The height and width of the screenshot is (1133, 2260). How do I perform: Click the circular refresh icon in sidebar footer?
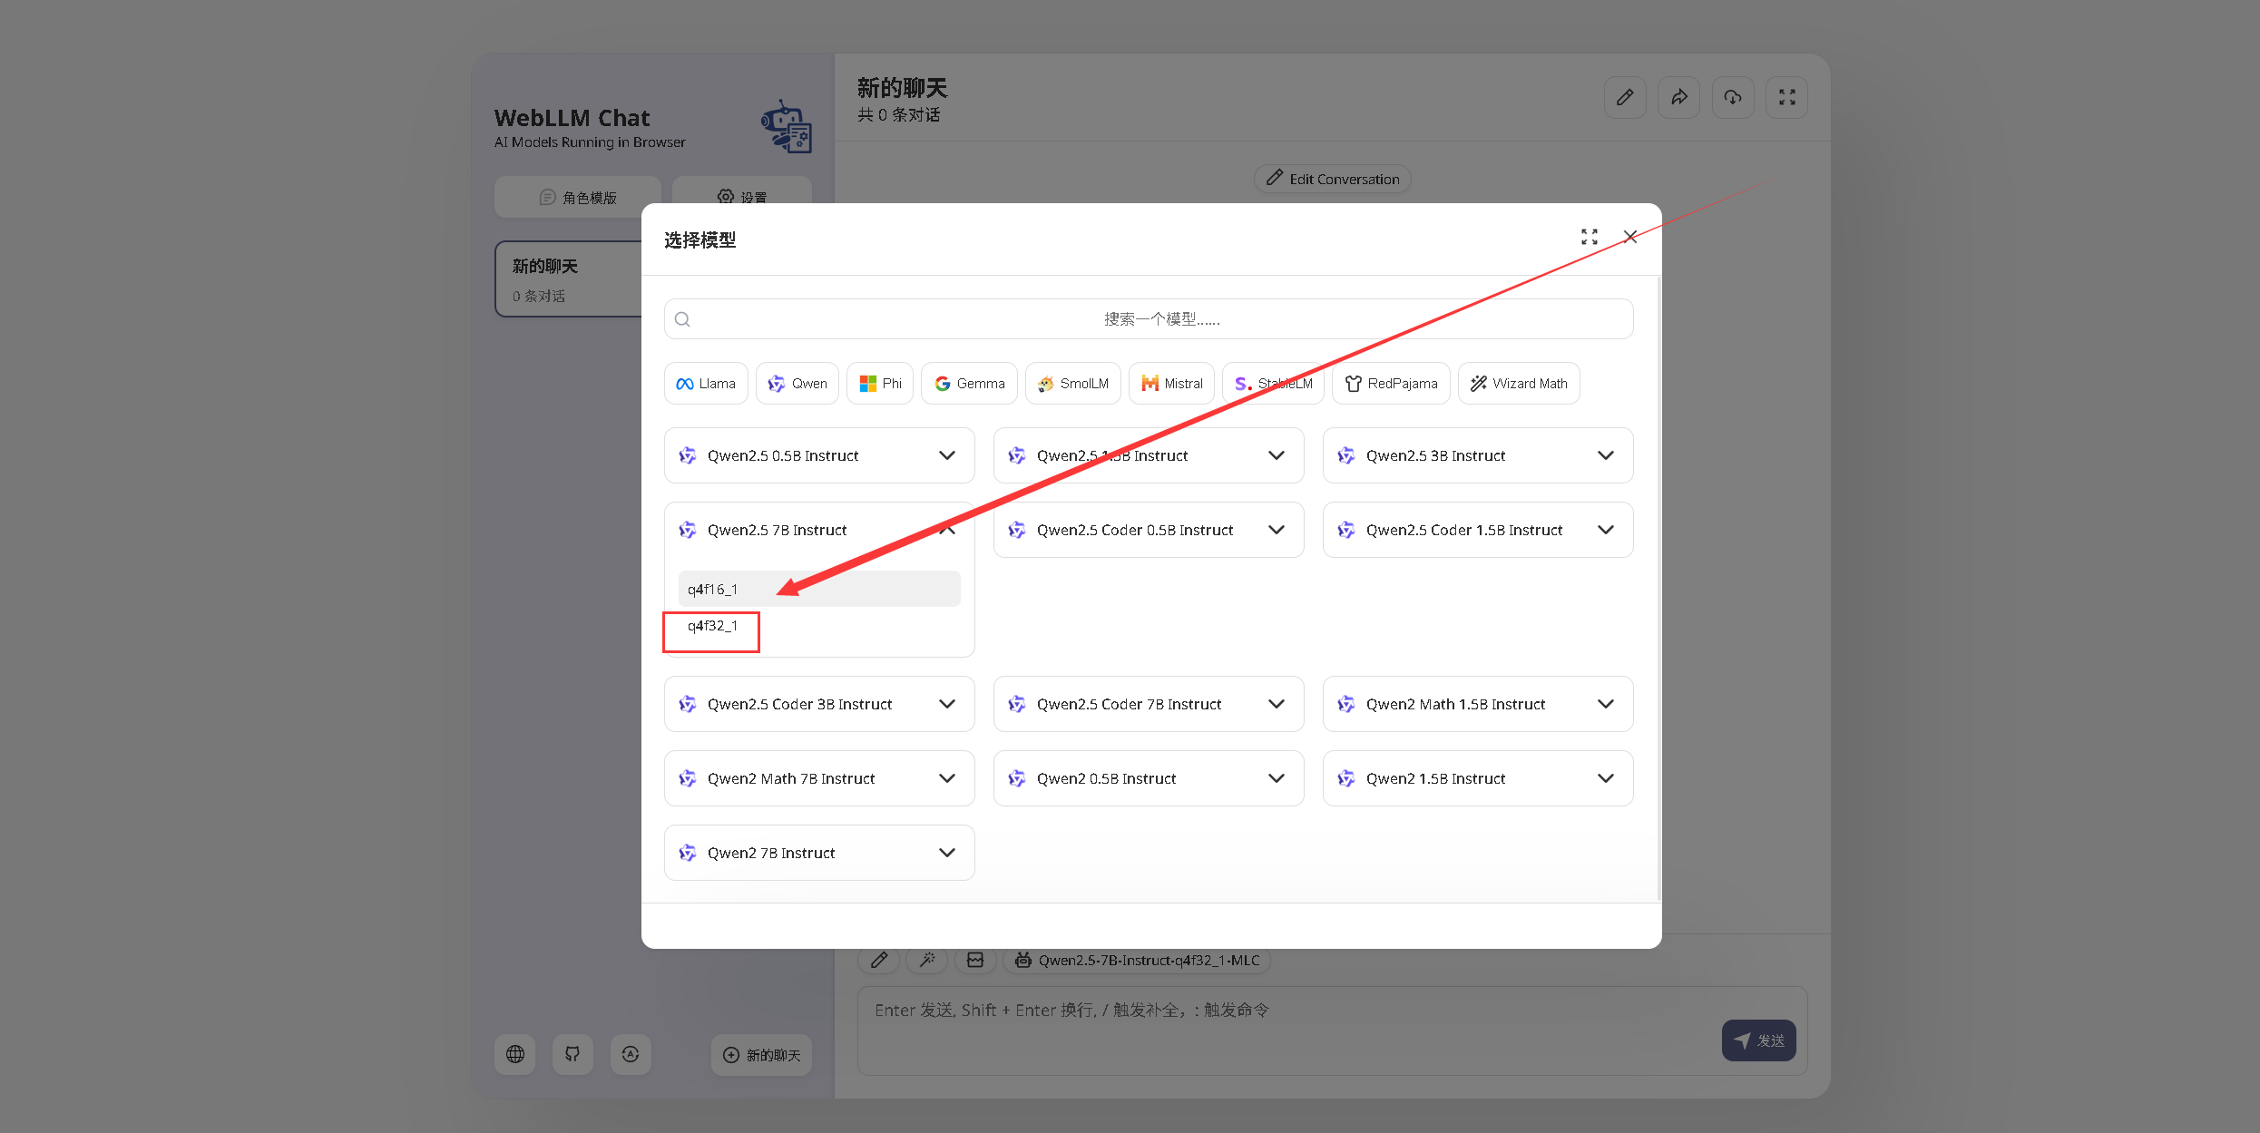point(631,1054)
